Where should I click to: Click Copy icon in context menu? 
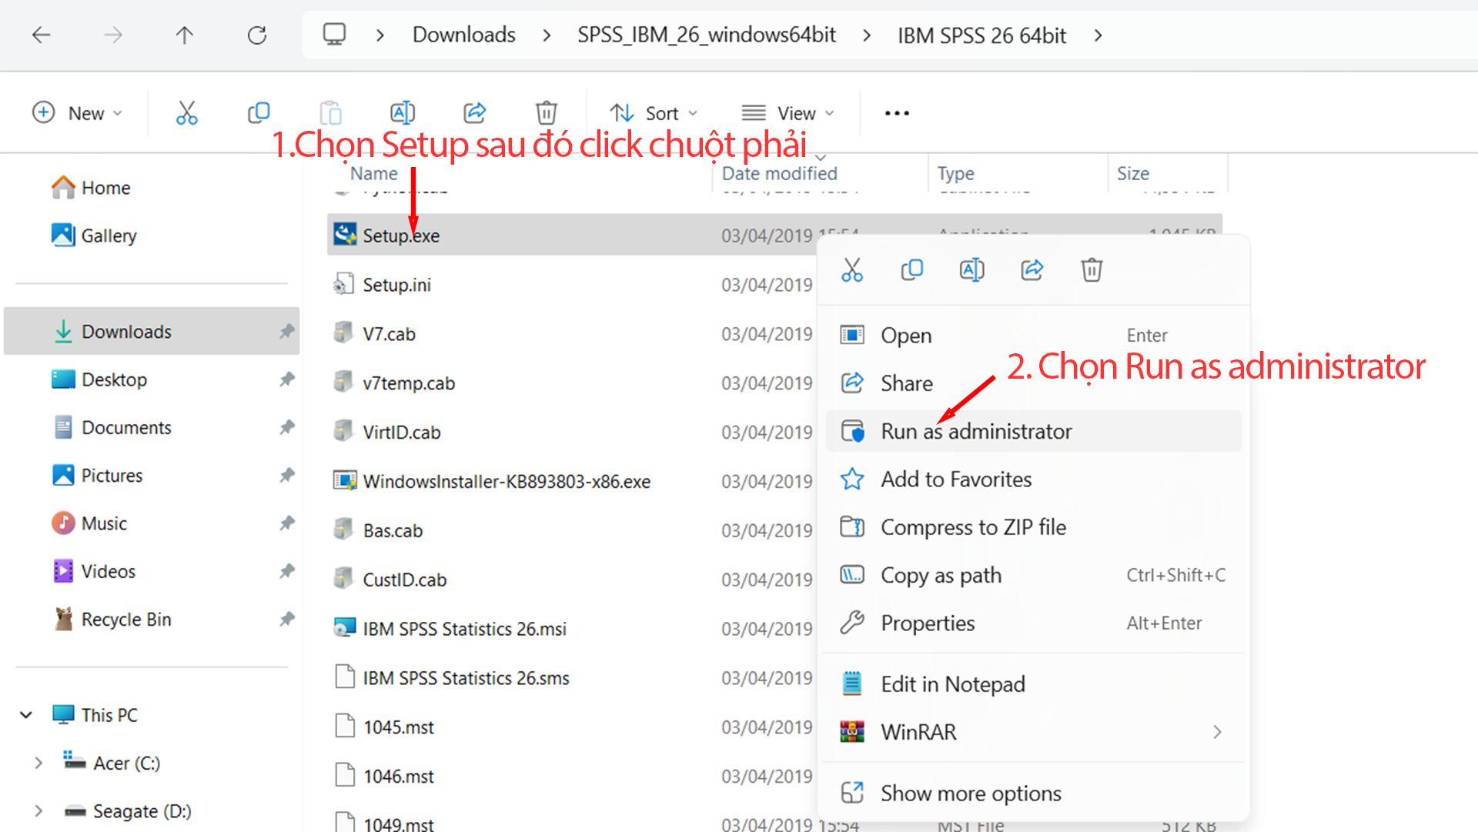(x=912, y=270)
